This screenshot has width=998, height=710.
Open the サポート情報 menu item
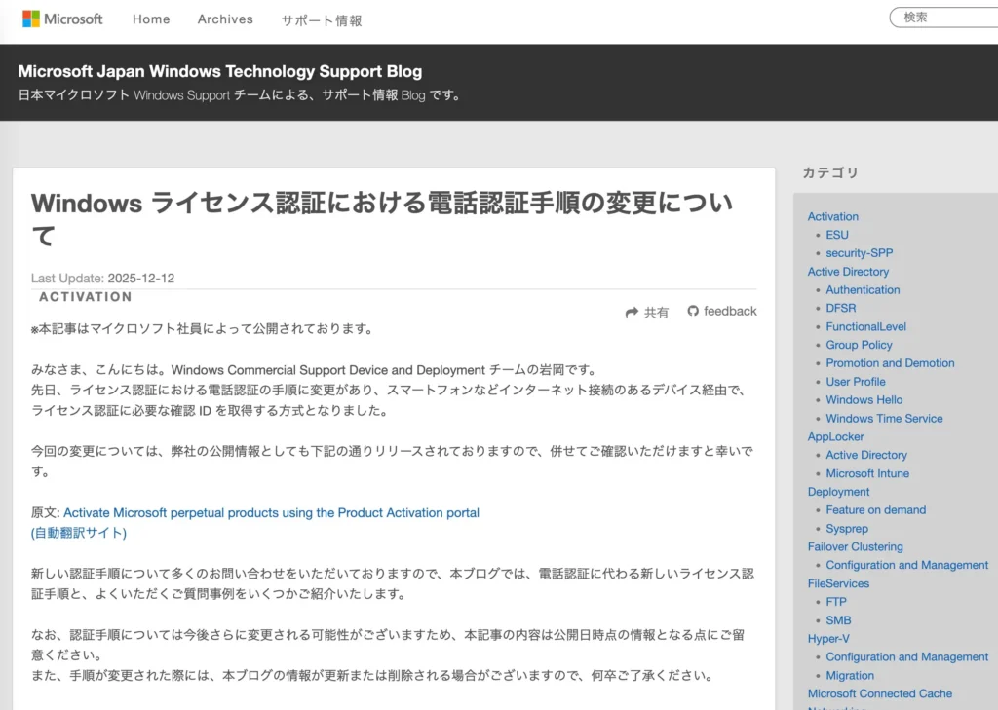click(x=322, y=20)
